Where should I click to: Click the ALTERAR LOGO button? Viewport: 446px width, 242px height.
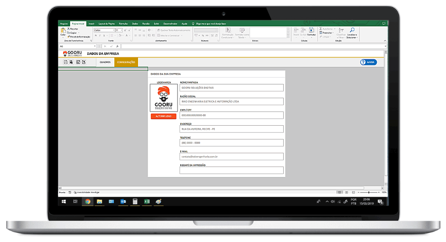163,116
